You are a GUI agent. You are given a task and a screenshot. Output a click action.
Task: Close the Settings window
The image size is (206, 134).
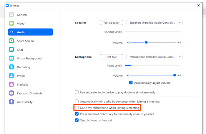tap(198, 5)
